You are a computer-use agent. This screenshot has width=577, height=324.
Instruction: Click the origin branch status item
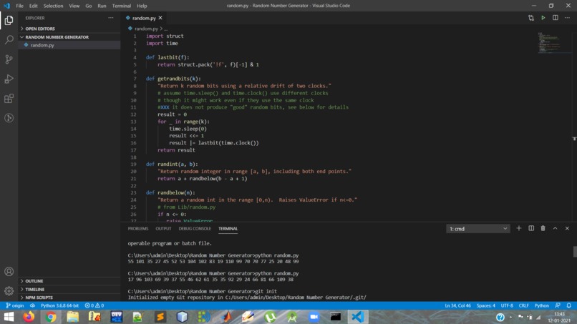coord(15,305)
